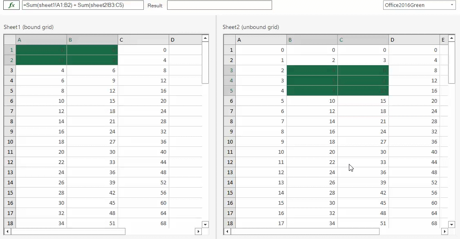Click highlighted cell C5 in Sheet2
The image size is (460, 239).
point(363,91)
